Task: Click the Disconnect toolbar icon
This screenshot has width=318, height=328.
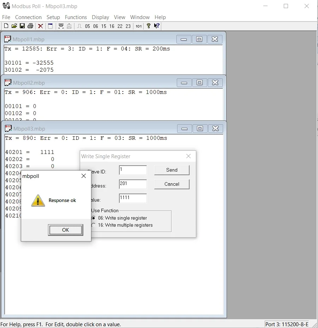Action: [69, 26]
